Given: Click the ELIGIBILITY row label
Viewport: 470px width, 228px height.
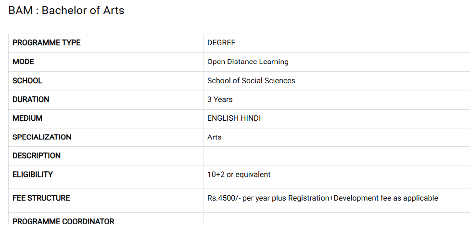Looking at the screenshot, I should 33,175.
